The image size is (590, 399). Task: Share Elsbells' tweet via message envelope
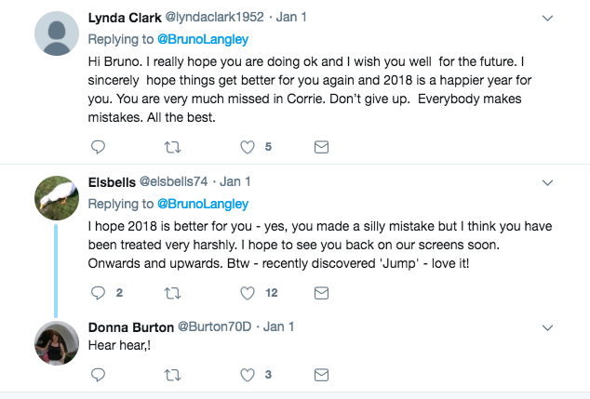(321, 293)
